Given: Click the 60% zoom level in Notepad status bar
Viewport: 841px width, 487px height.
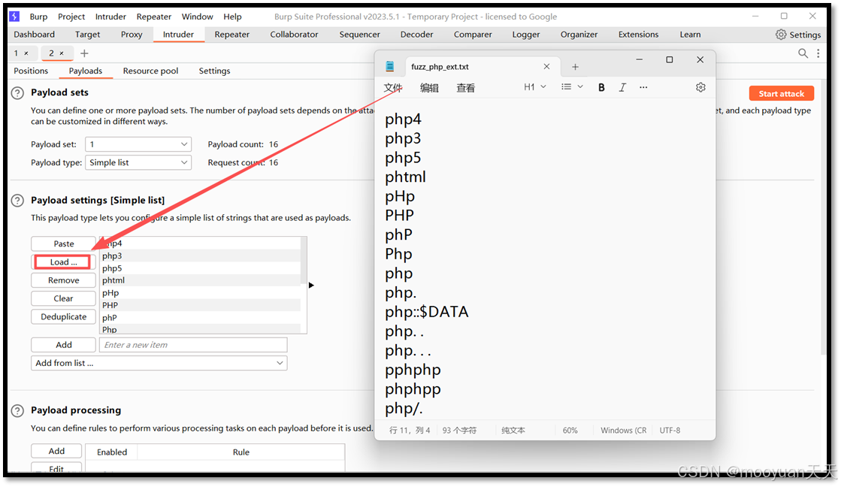Looking at the screenshot, I should [570, 431].
